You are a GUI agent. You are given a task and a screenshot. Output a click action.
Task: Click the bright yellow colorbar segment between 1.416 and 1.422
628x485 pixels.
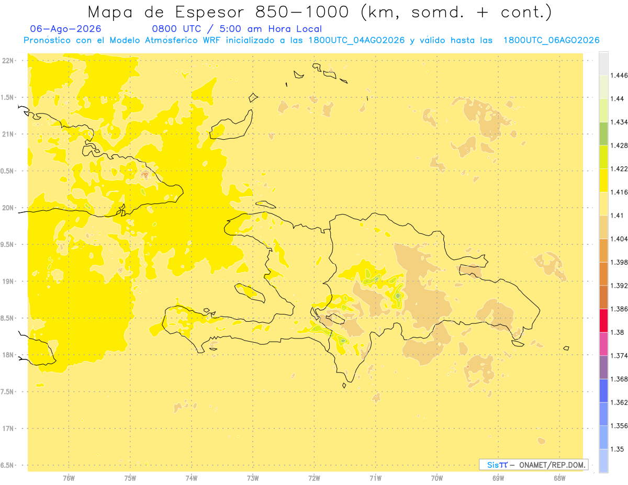click(x=604, y=181)
